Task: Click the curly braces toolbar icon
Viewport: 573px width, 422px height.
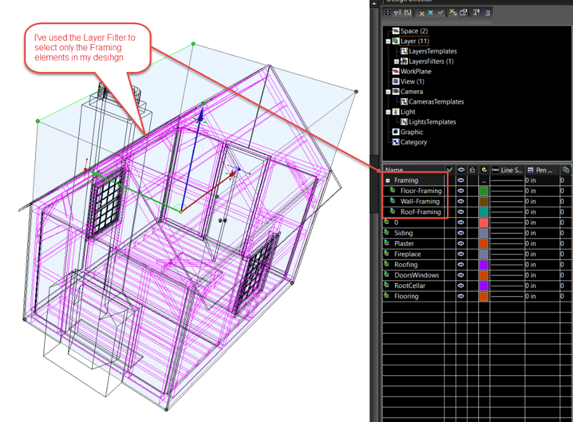Action: point(408,13)
